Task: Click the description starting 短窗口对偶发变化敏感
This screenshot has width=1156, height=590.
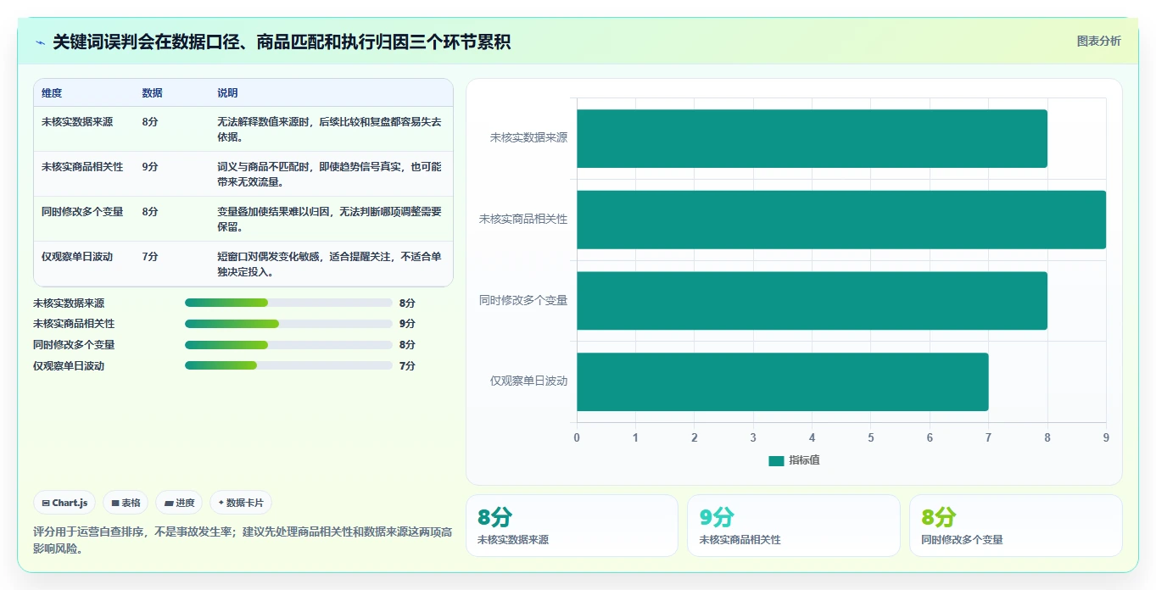Action: pyautogui.click(x=329, y=264)
